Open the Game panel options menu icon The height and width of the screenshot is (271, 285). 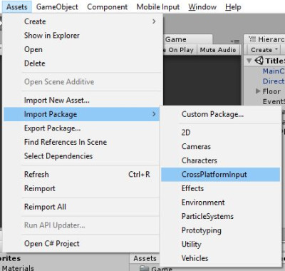(x=235, y=41)
